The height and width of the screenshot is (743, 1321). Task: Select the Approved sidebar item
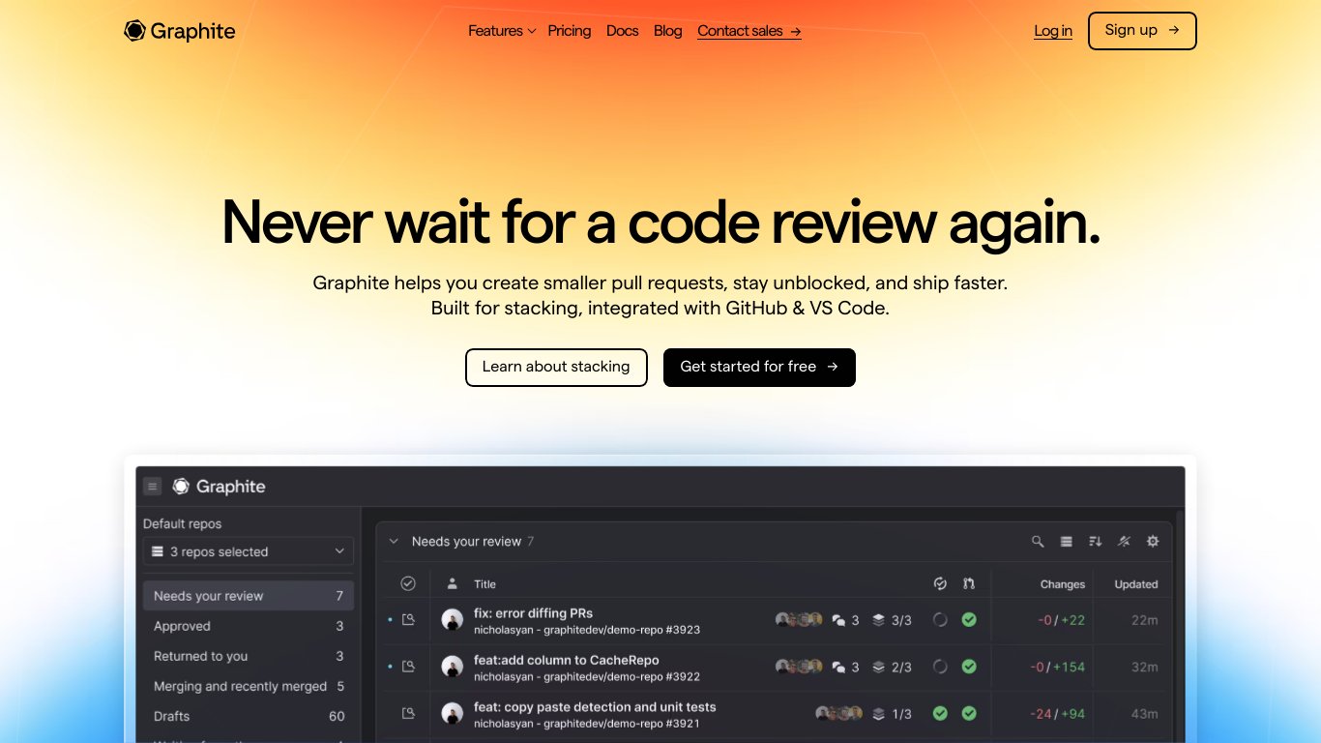point(249,626)
